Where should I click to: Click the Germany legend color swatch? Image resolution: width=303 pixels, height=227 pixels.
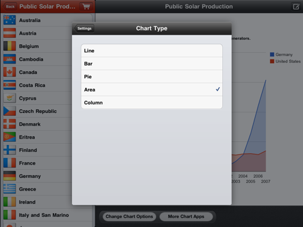click(x=272, y=55)
